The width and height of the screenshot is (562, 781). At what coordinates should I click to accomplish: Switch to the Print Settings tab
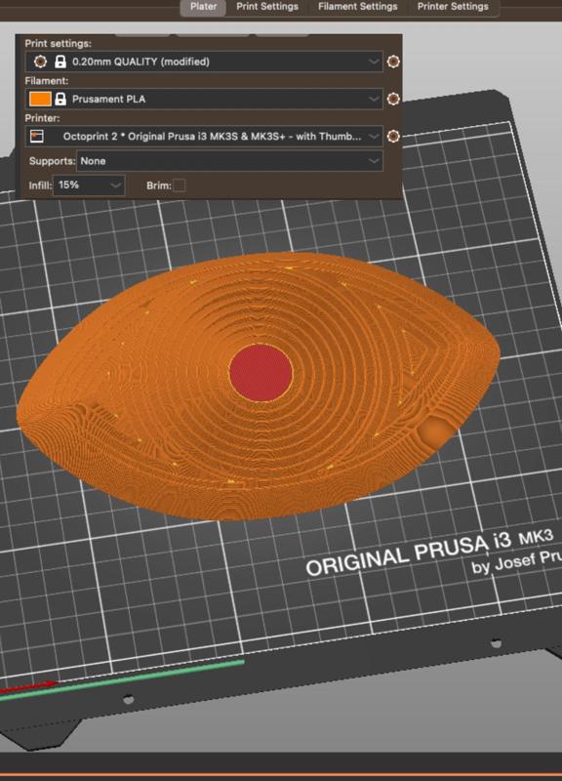pos(267,7)
